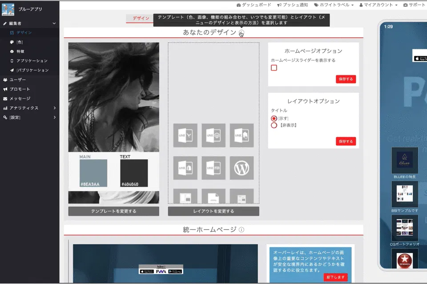Click the WordPress icon in layout preview
This screenshot has width=427, height=284.
242,168
